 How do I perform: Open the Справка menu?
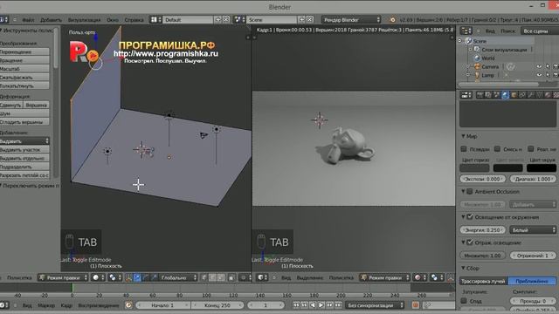coord(134,20)
